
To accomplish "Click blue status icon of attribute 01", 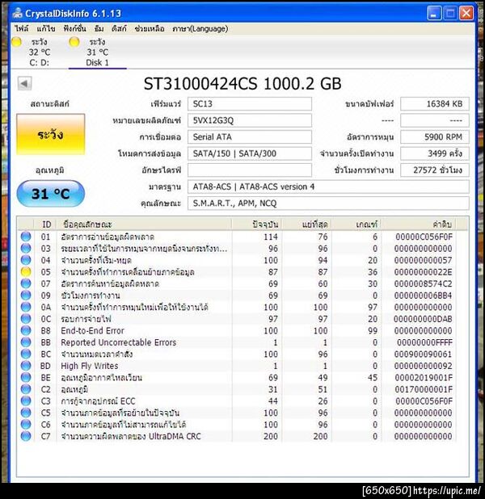I will click(x=26, y=237).
